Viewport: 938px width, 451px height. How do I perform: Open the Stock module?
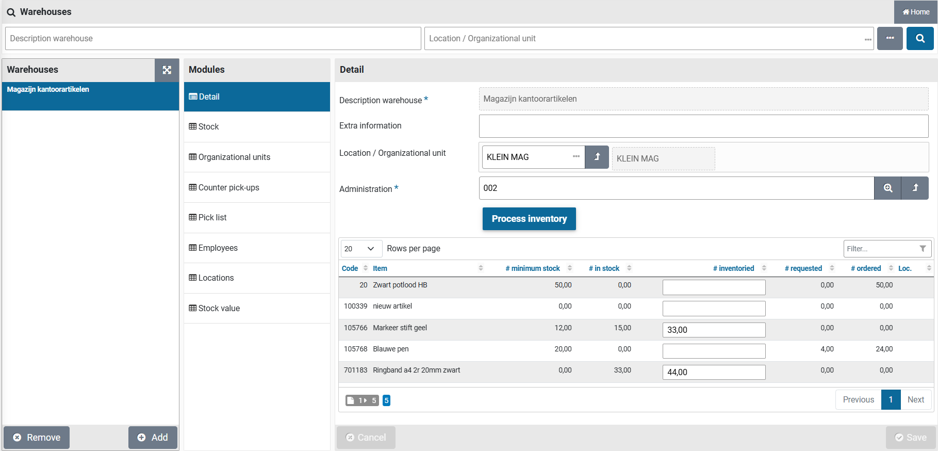click(x=208, y=127)
